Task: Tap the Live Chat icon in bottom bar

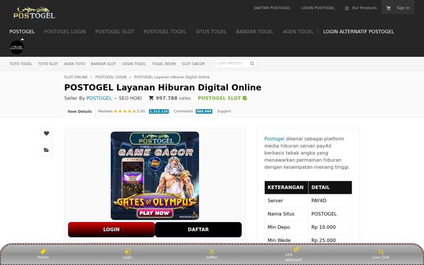Action: [x=381, y=252]
